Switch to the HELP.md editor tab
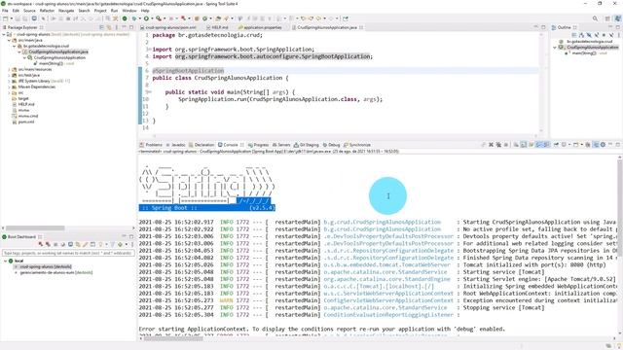This screenshot has height=350, width=623. (x=217, y=27)
